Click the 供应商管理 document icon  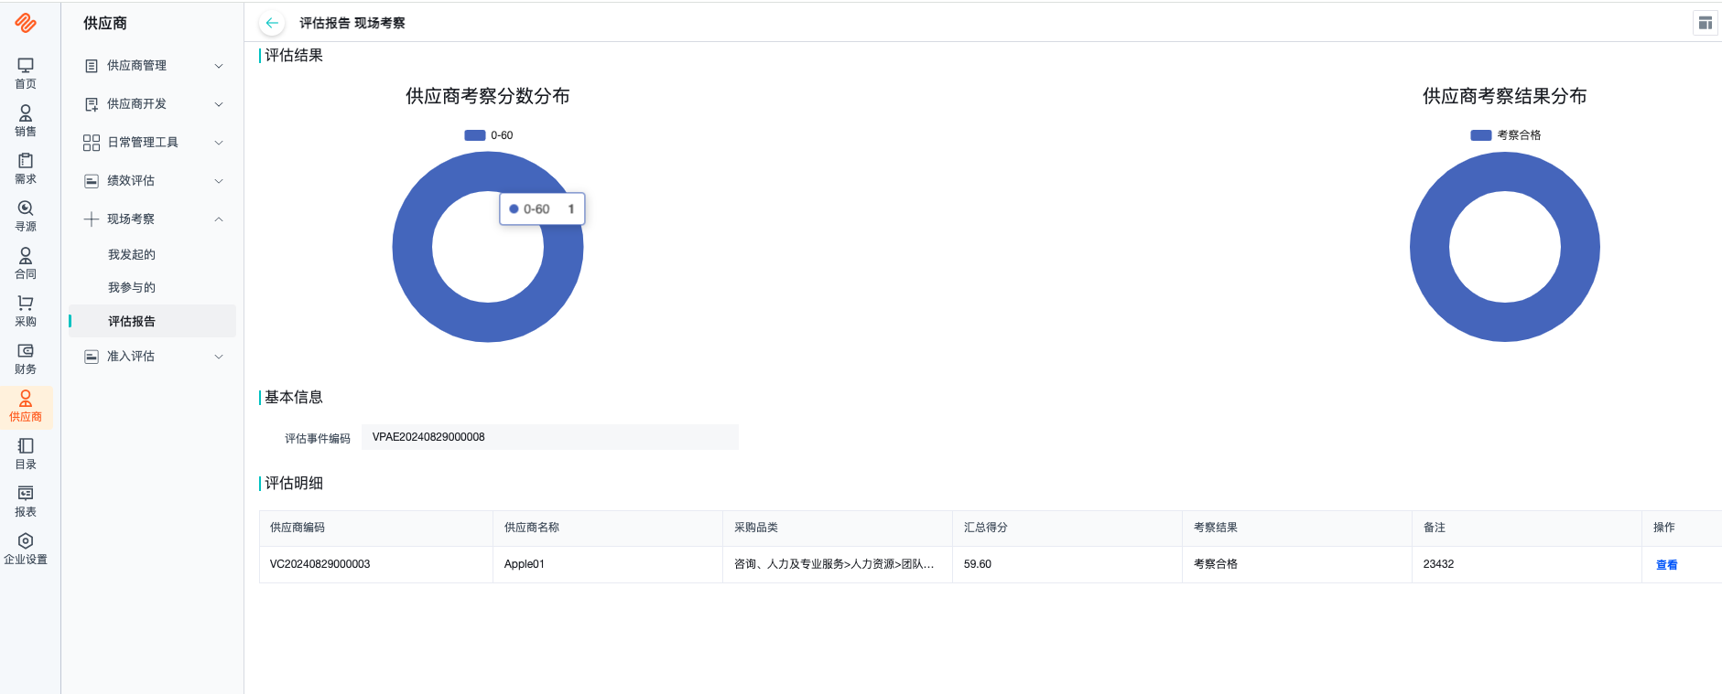tap(92, 66)
